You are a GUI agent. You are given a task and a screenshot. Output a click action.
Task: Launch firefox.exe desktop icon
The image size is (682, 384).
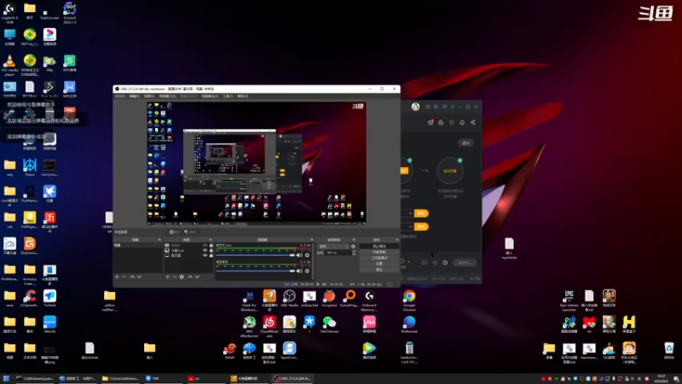[409, 325]
